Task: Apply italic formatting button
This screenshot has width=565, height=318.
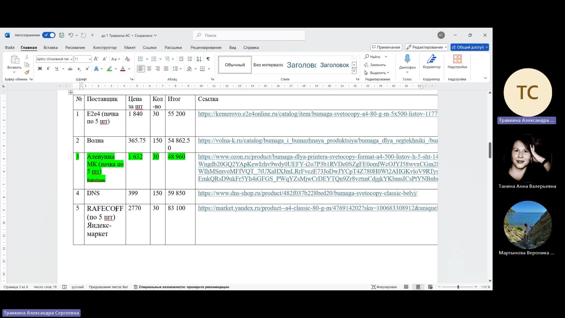Action: pos(48,69)
